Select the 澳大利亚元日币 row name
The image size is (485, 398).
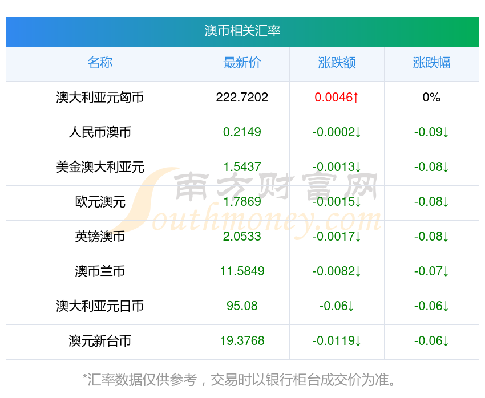point(100,307)
